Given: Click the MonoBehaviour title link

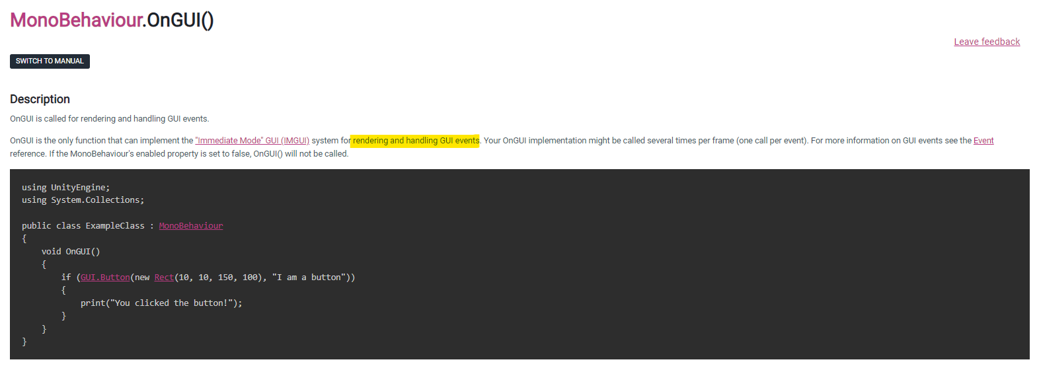Looking at the screenshot, I should point(76,20).
